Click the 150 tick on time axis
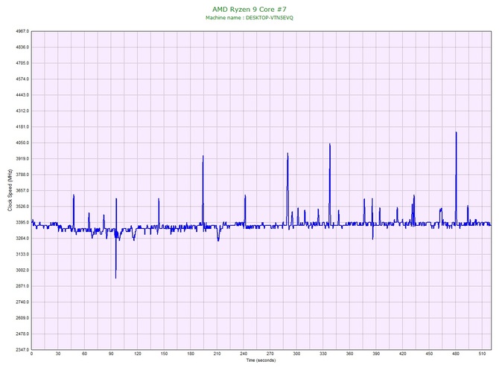499x373 pixels. pos(164,354)
